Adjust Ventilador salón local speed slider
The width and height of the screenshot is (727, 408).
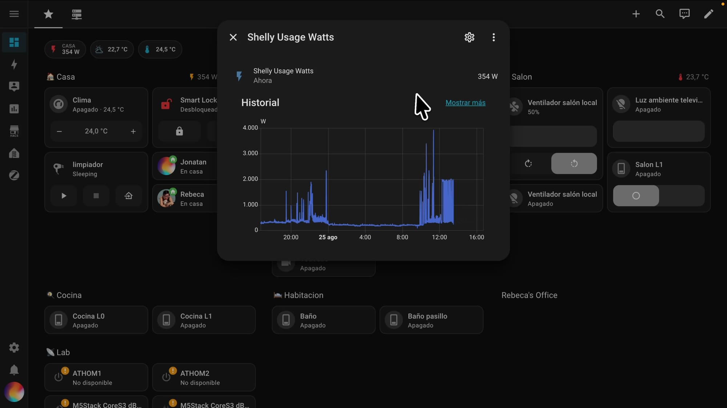(553, 136)
